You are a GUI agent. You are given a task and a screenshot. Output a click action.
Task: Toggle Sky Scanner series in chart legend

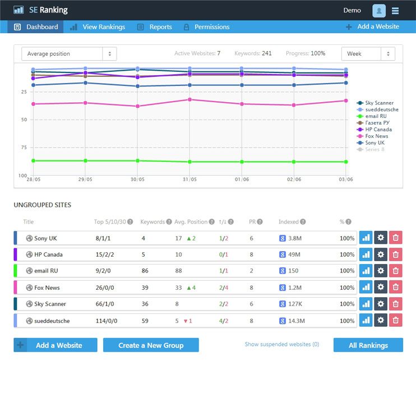click(x=375, y=103)
